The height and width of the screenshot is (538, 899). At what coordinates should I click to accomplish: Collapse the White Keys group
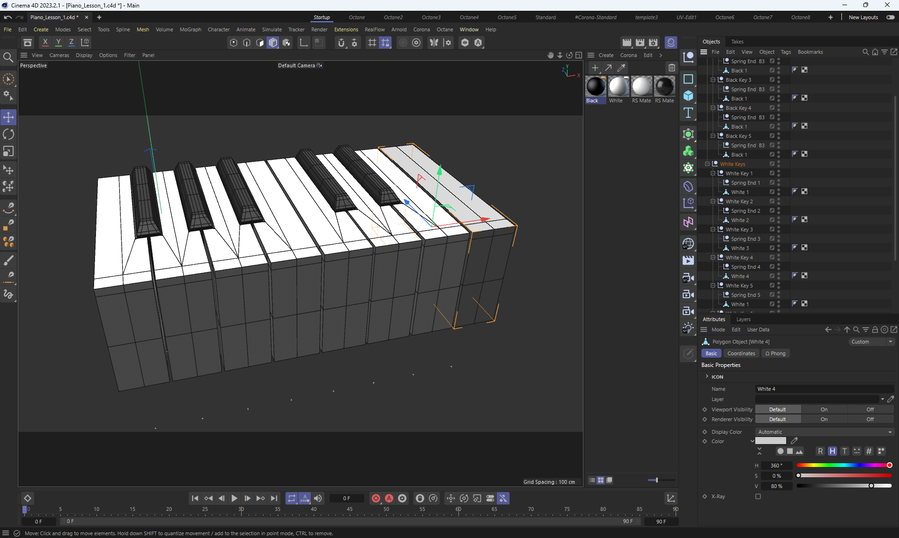(x=707, y=164)
